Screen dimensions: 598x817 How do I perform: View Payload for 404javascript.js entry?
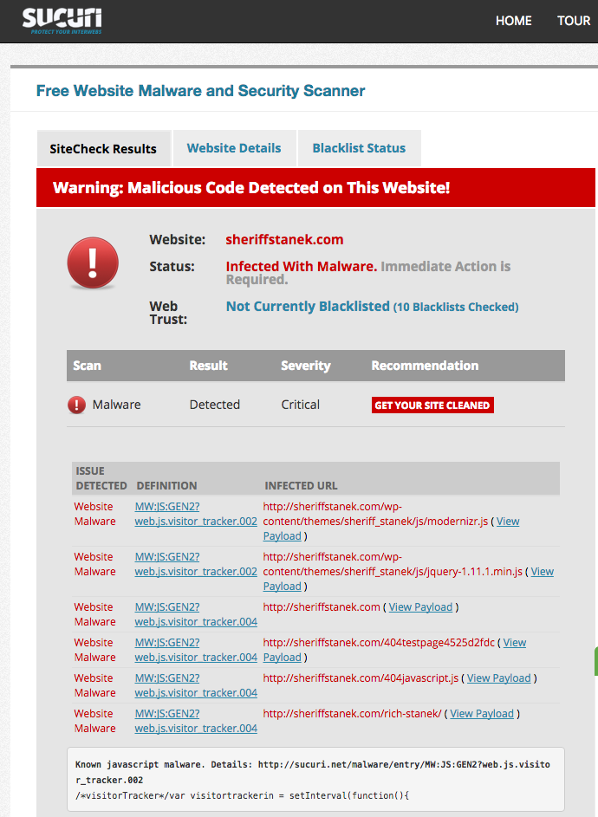click(x=498, y=678)
